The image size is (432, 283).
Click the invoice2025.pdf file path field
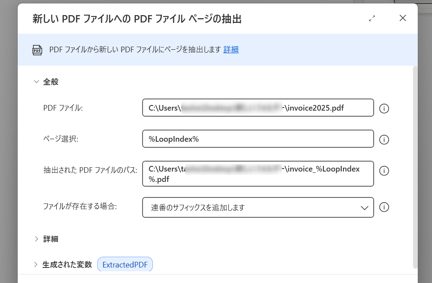point(258,108)
